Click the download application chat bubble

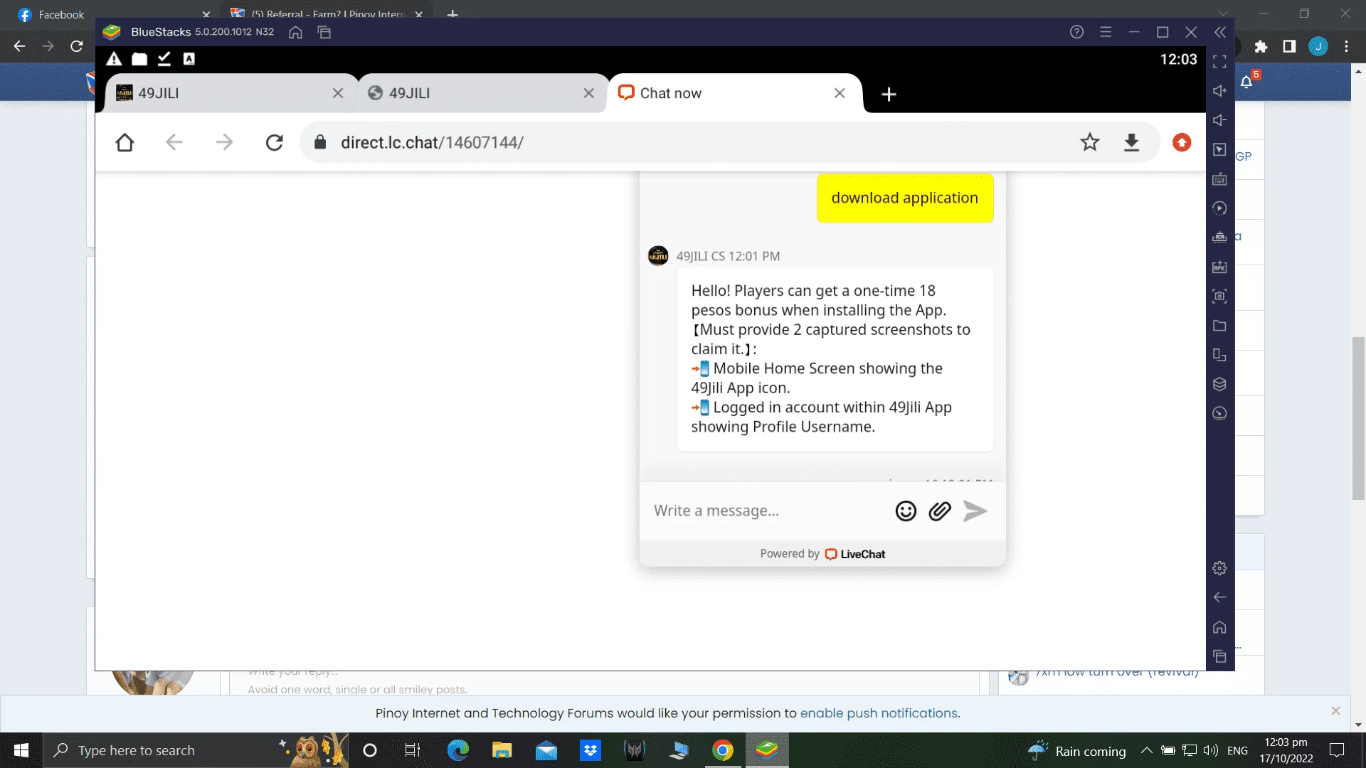click(x=905, y=198)
